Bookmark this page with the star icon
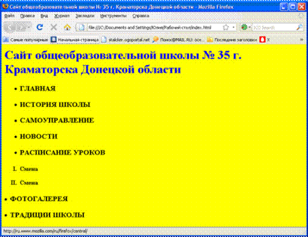The width and height of the screenshot is (308, 237). (x=226, y=27)
